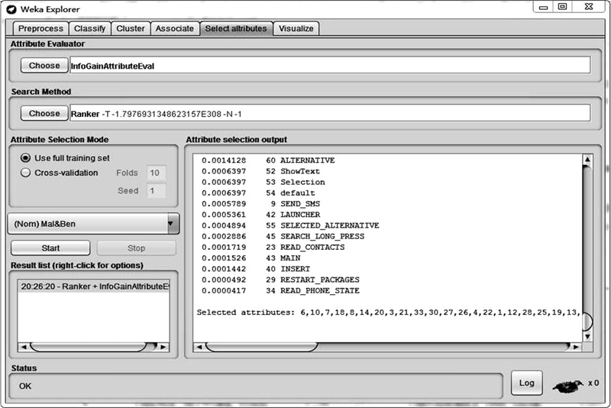611x408 pixels.
Task: Open the Log window
Action: point(526,383)
